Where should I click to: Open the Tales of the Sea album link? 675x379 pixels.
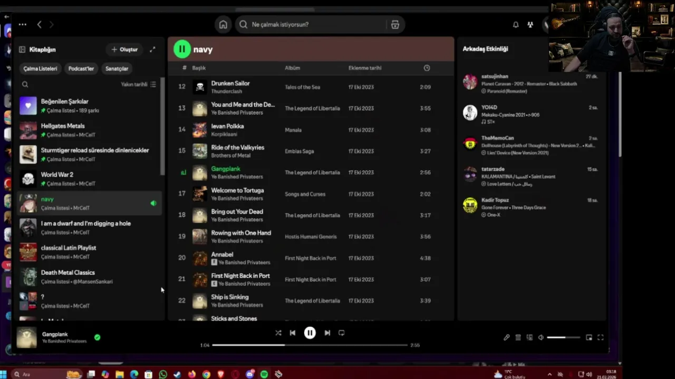[x=302, y=87]
